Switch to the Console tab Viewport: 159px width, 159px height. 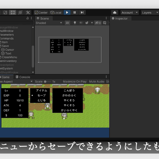[x=23, y=77]
